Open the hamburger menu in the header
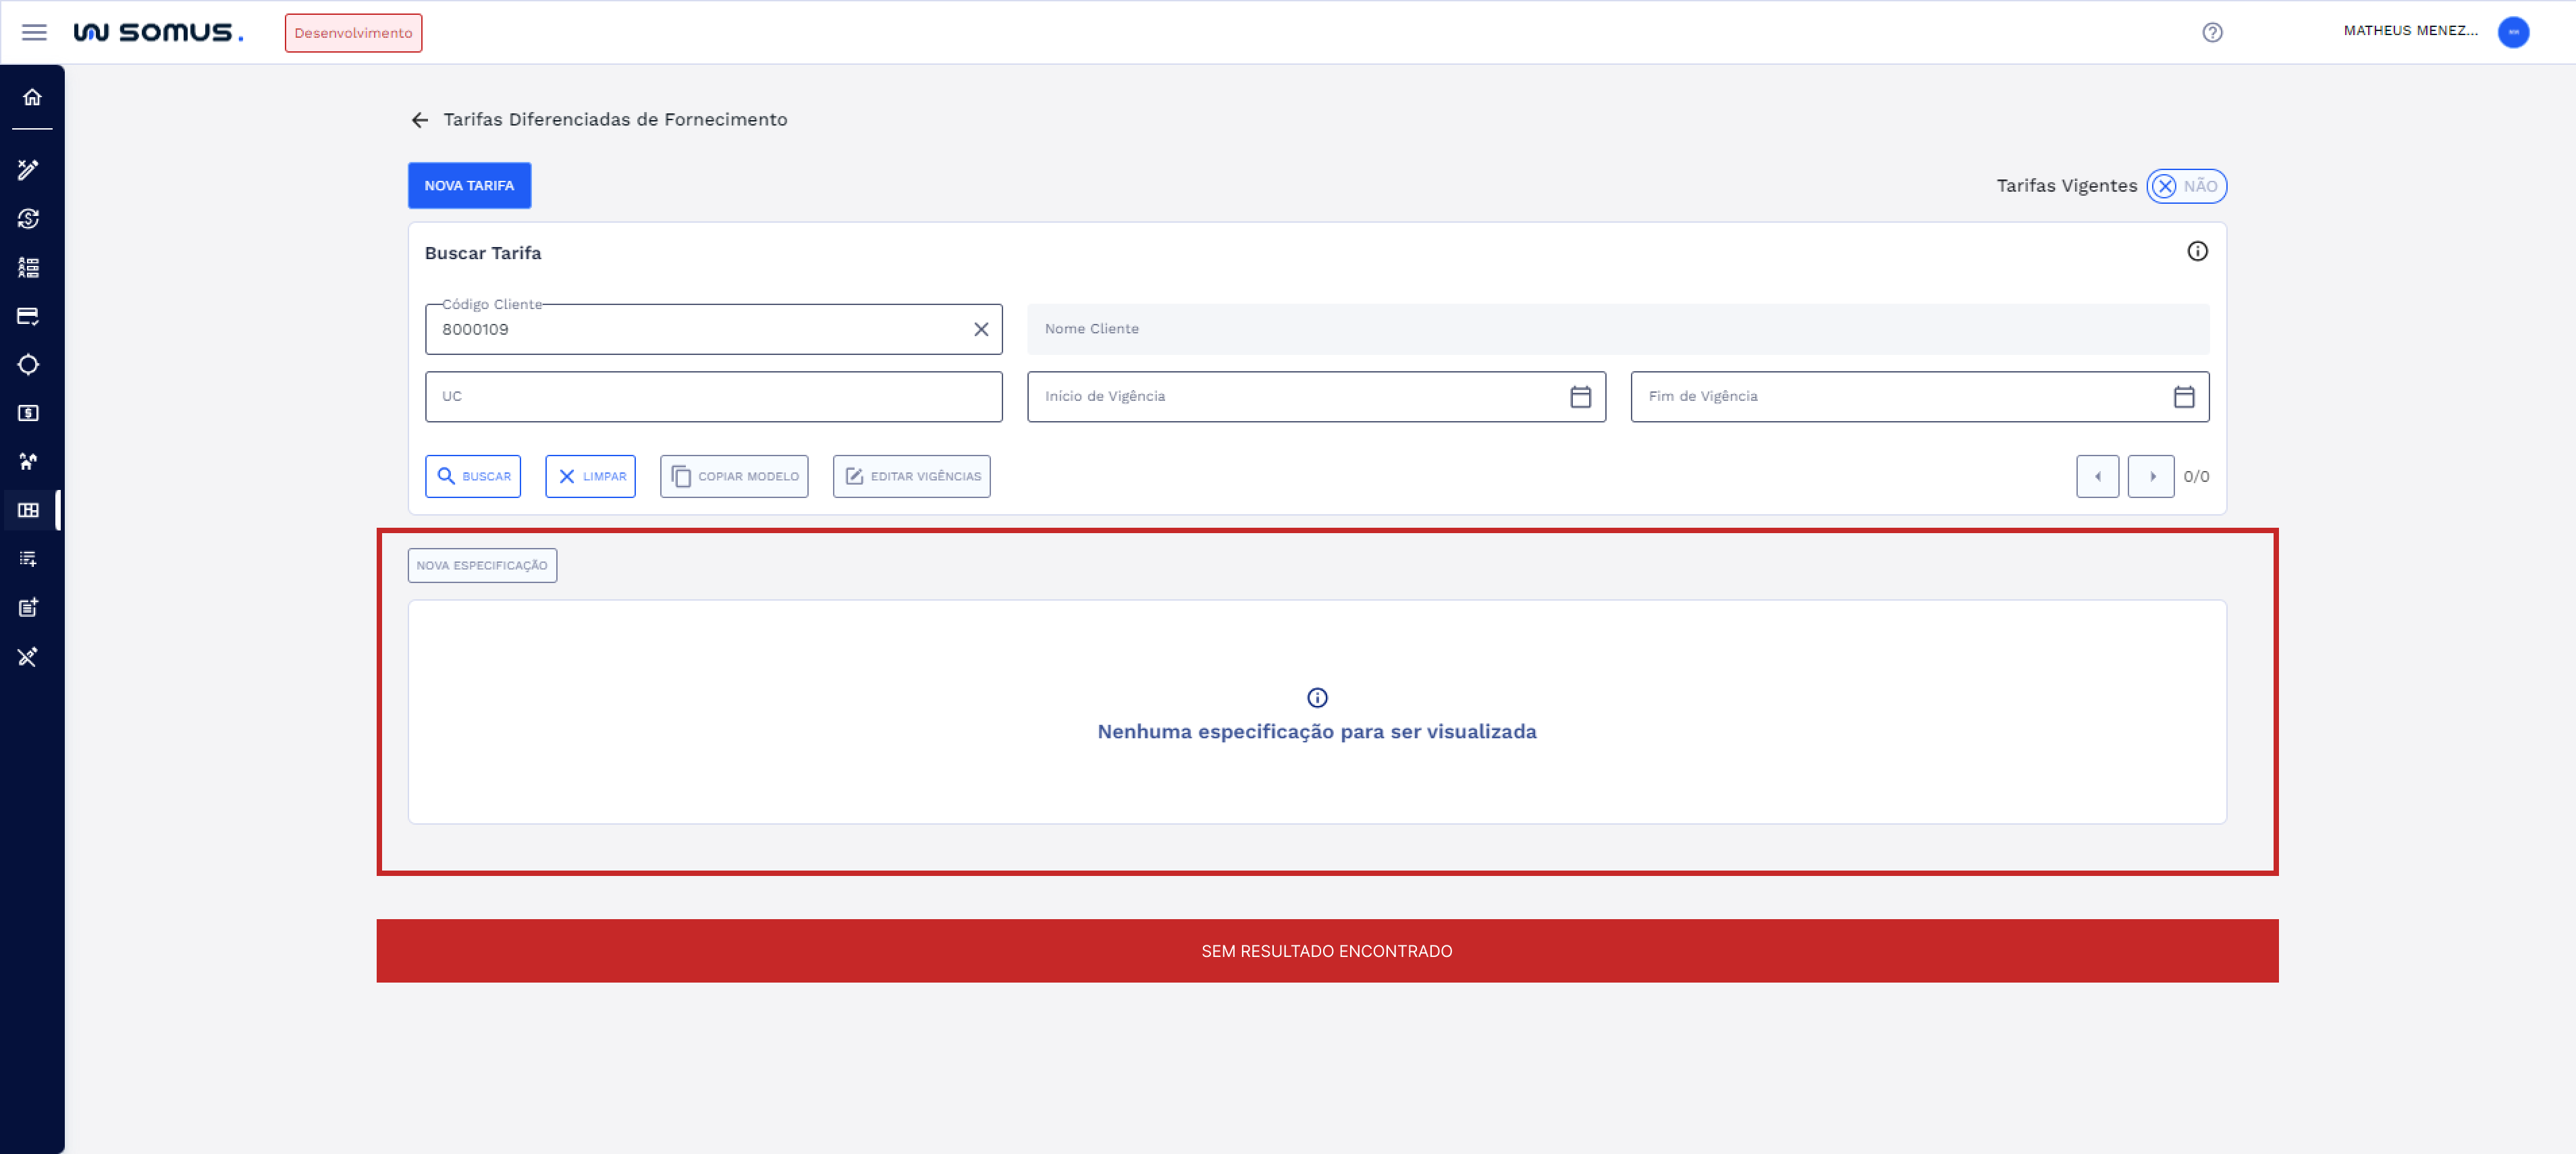The width and height of the screenshot is (2576, 1154). coord(34,32)
